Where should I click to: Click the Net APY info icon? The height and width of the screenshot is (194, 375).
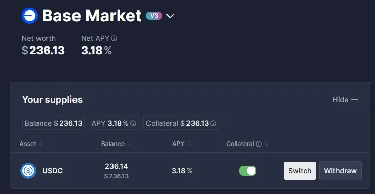[x=114, y=38]
